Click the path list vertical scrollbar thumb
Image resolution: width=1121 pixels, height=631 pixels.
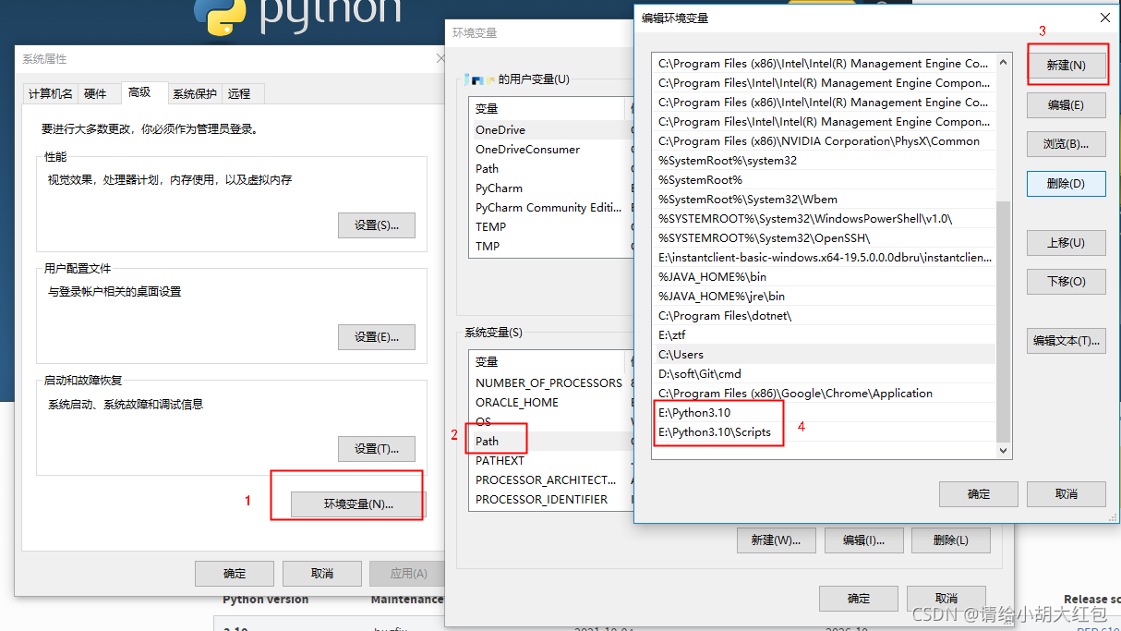(x=1005, y=322)
